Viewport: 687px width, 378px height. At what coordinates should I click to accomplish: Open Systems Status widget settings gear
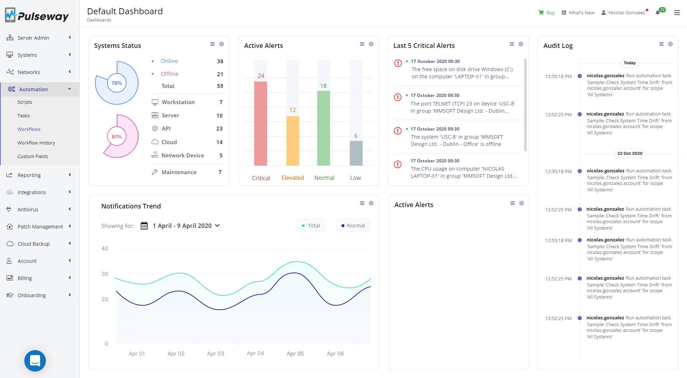click(x=222, y=44)
